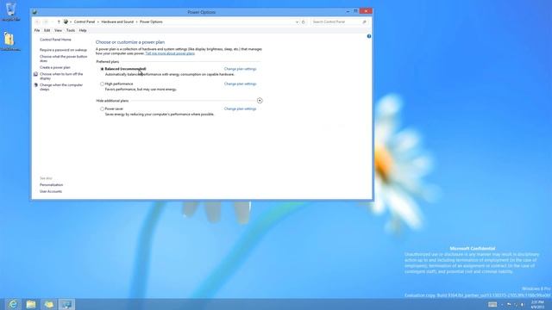
Task: Close the Power Options window
Action: click(366, 11)
